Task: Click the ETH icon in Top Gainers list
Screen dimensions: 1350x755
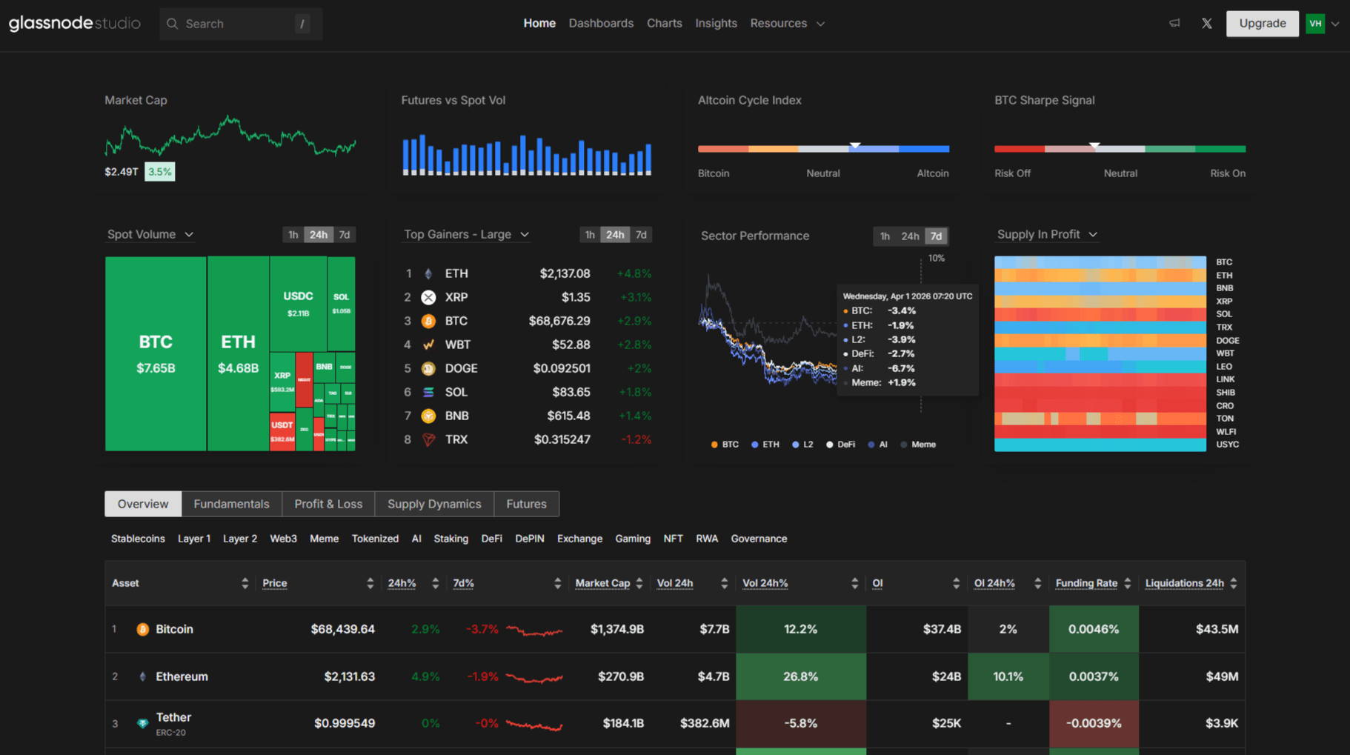Action: point(428,273)
